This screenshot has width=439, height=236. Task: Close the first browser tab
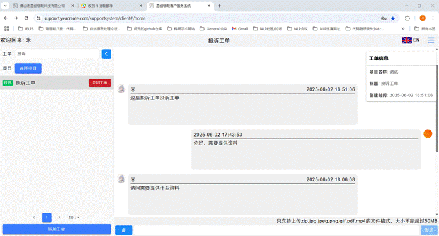pyautogui.click(x=72, y=6)
